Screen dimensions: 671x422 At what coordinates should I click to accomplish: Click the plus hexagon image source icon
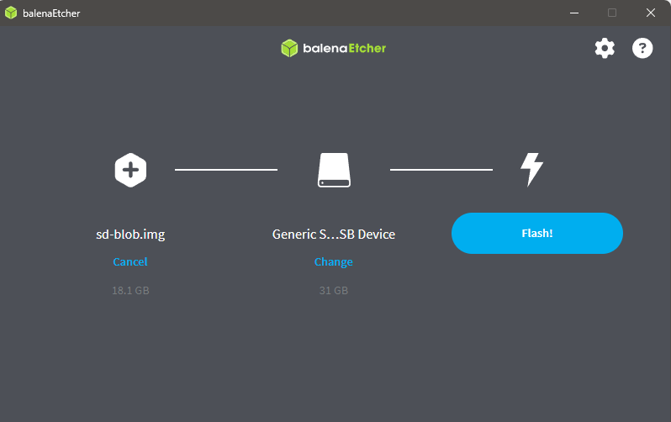click(130, 170)
